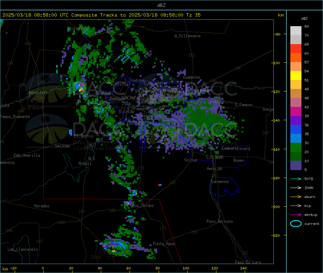Select the light orange 54-57 dBZ swatch

[x=296, y=66]
